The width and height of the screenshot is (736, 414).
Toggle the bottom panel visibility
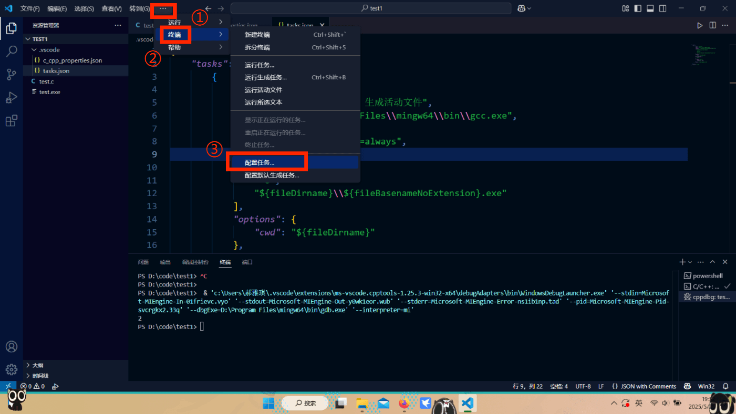pos(650,8)
